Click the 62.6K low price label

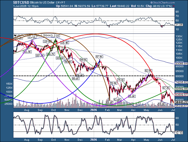point(117,99)
